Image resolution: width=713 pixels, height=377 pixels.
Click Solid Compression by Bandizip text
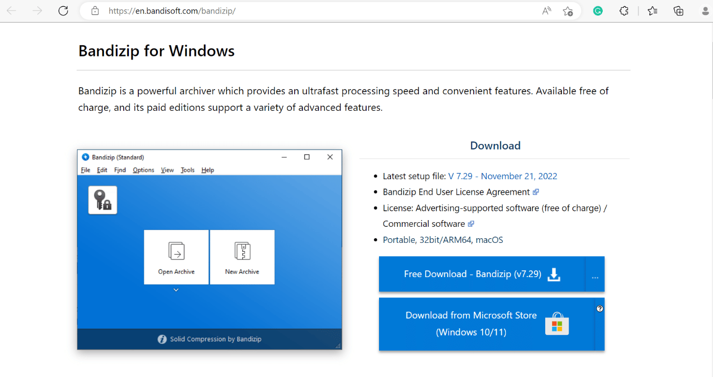point(216,339)
